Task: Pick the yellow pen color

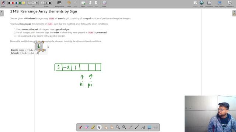Action: click(24, 3)
